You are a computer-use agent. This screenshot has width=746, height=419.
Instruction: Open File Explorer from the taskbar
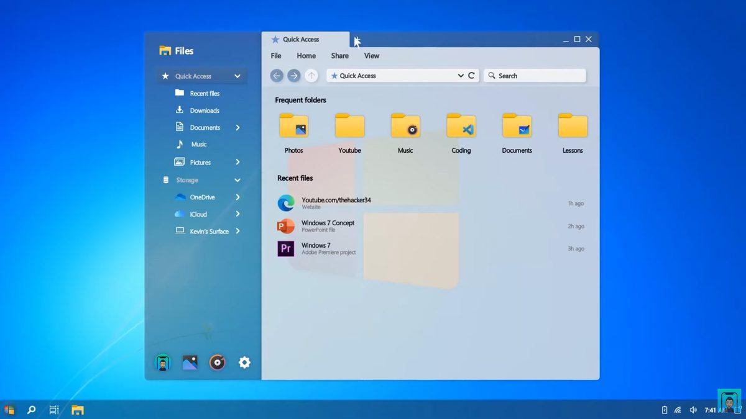pyautogui.click(x=77, y=410)
